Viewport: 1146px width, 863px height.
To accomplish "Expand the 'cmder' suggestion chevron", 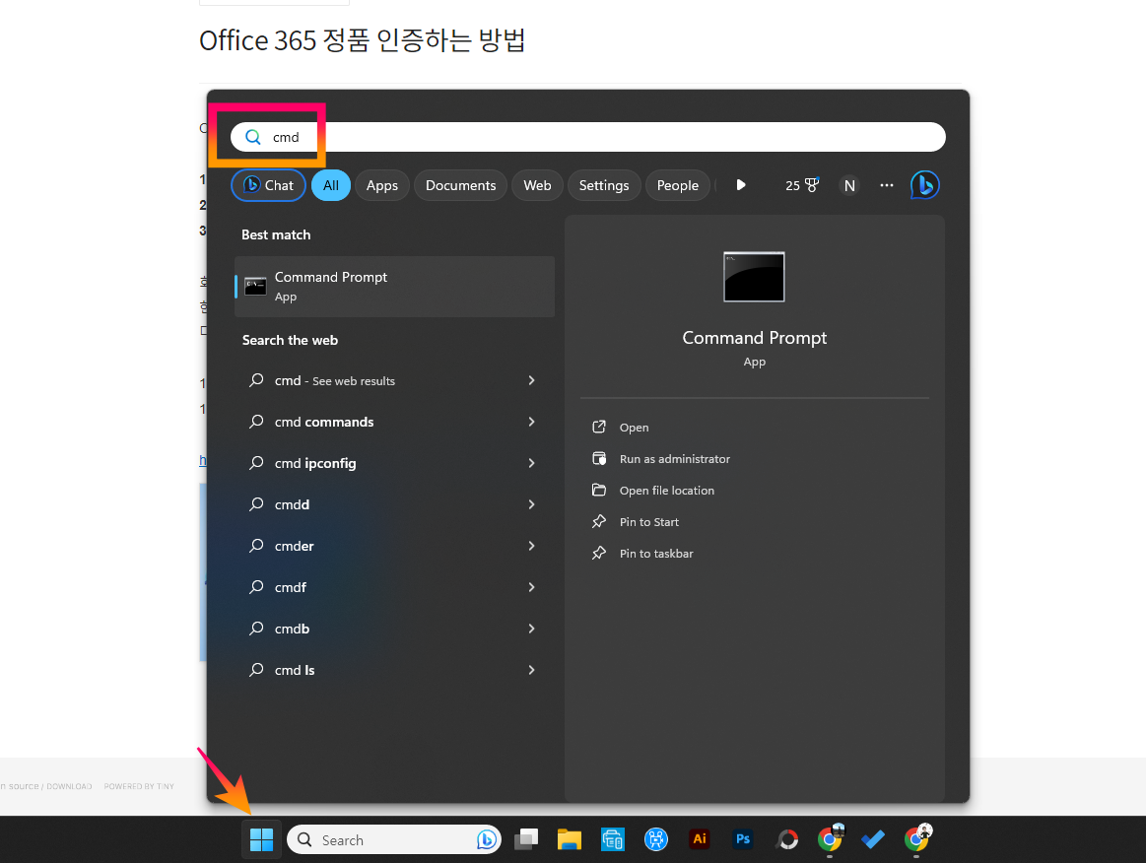I will [x=531, y=546].
